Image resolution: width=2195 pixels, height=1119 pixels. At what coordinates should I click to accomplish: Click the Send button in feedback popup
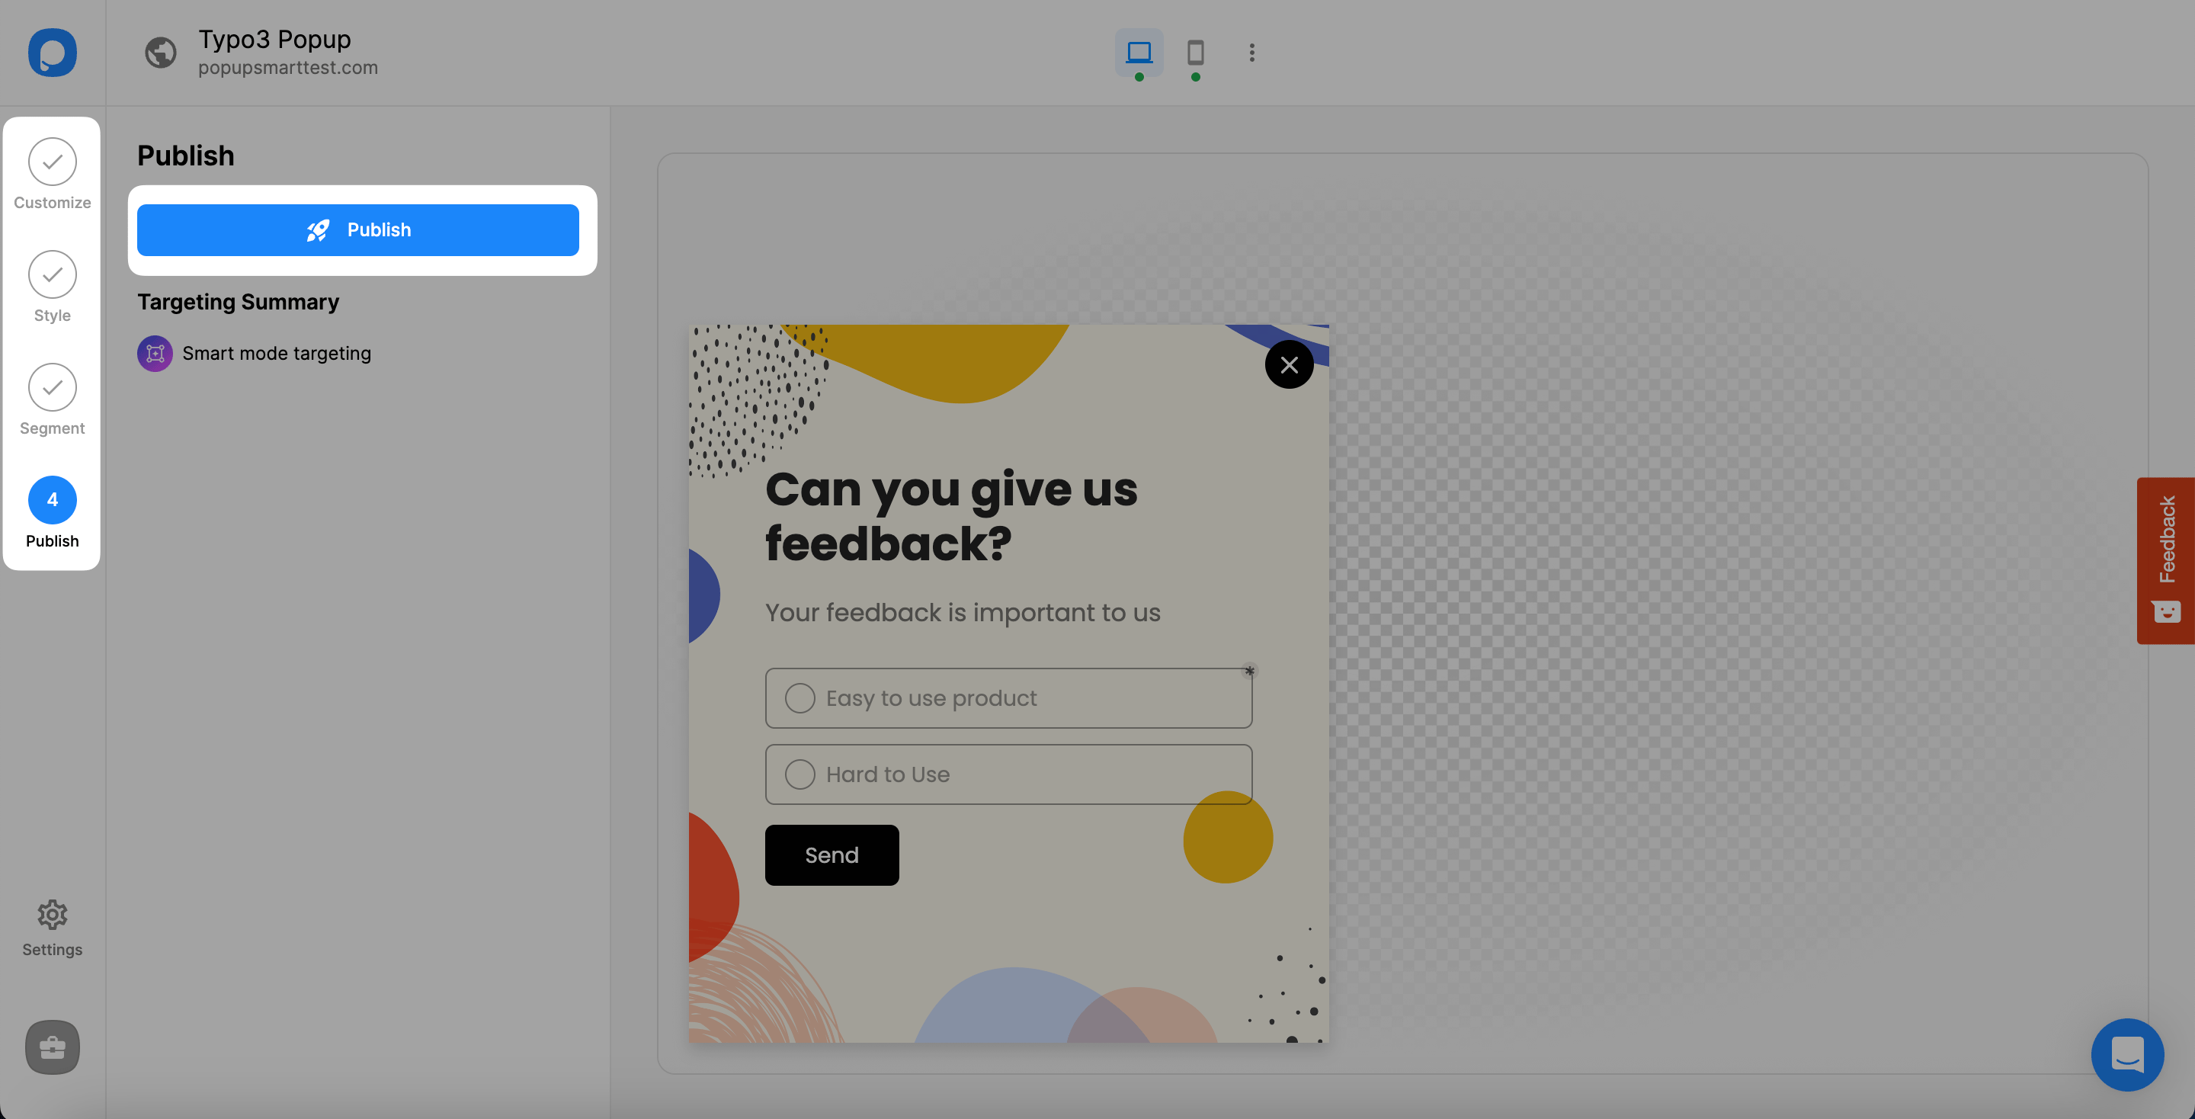tap(832, 855)
